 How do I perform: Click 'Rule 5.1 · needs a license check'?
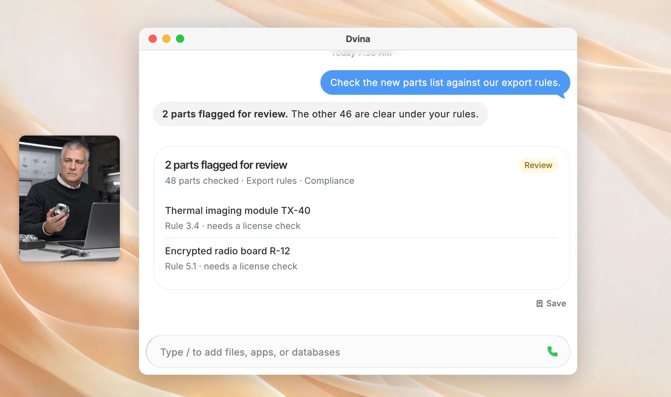click(231, 266)
